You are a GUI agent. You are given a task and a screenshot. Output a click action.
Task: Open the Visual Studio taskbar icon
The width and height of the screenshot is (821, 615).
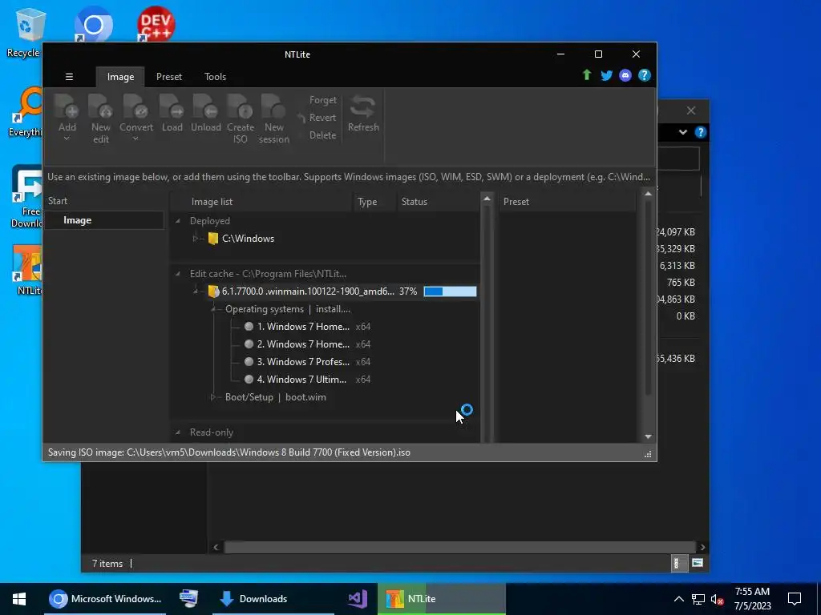pyautogui.click(x=358, y=599)
